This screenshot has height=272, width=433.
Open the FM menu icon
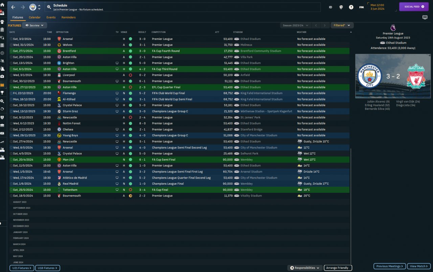[361, 7]
